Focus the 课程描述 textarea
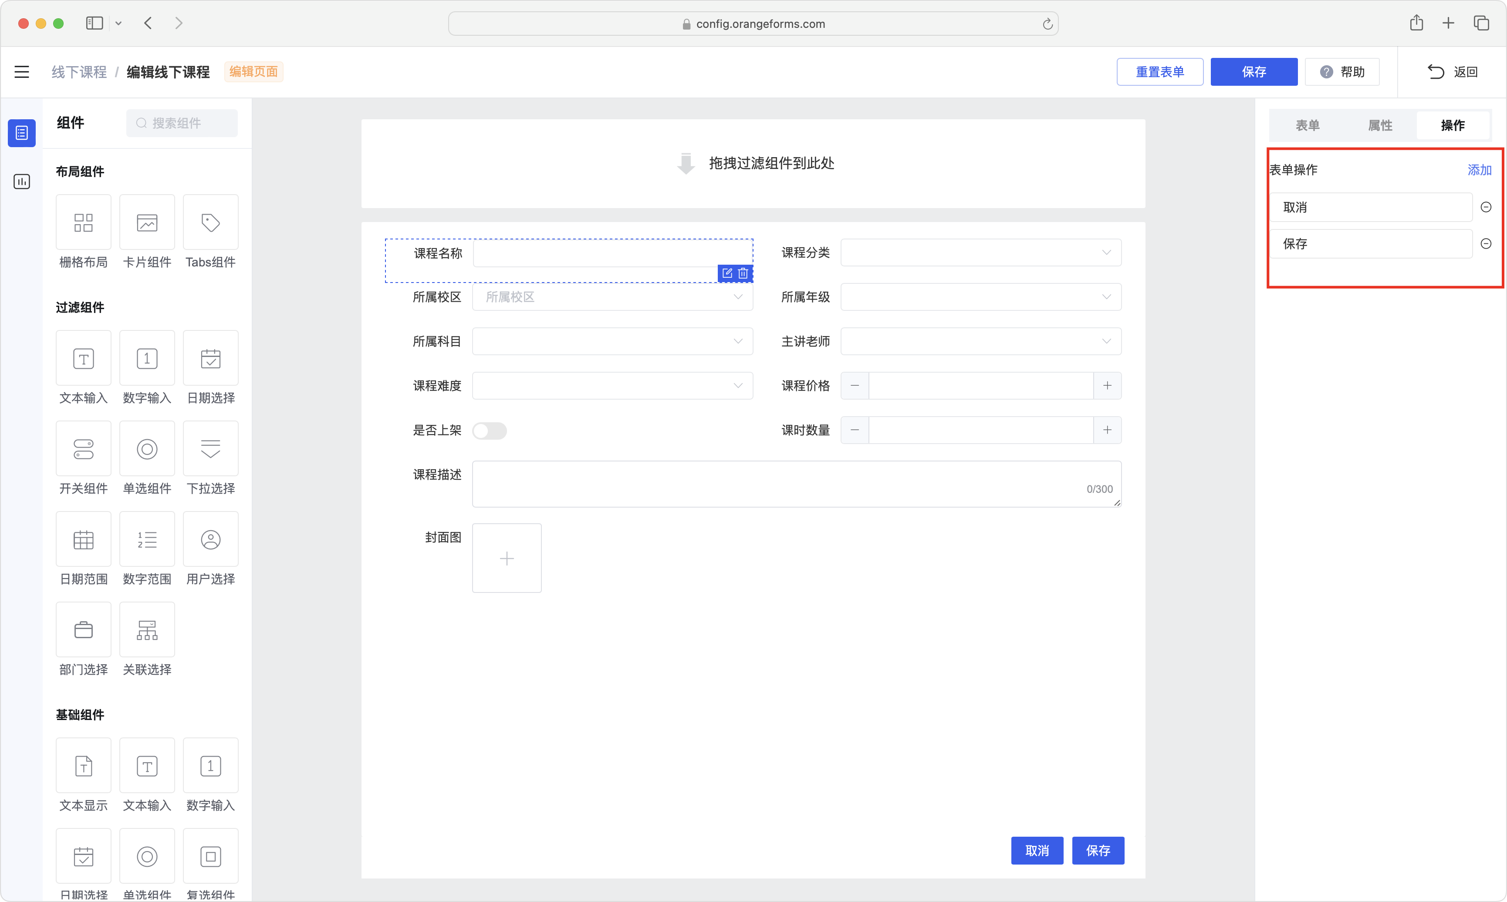1507x902 pixels. (x=797, y=484)
